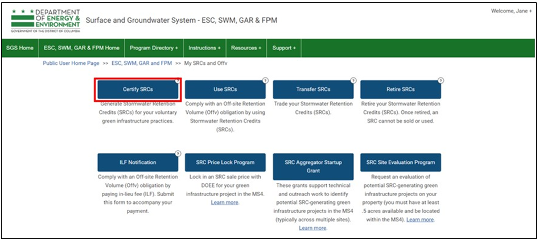Click the SRC Site Evaluation Program button
Screen dimensions: 539x240
tap(401, 163)
